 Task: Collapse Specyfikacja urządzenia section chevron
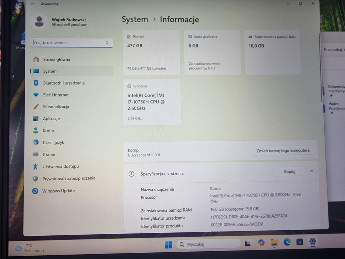click(x=312, y=171)
